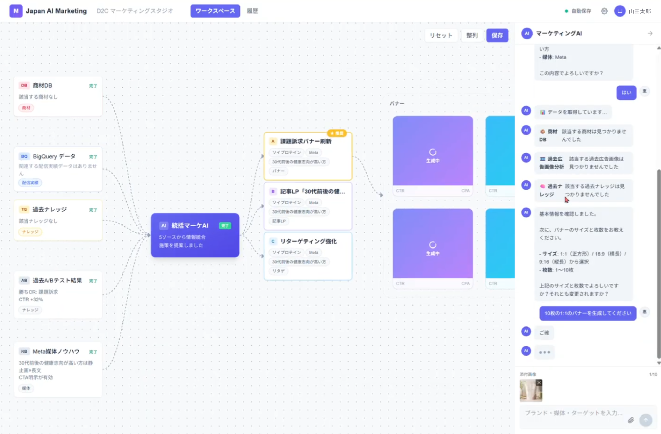Open the user avatar for 山田太郎
This screenshot has width=661, height=434.
[620, 11]
